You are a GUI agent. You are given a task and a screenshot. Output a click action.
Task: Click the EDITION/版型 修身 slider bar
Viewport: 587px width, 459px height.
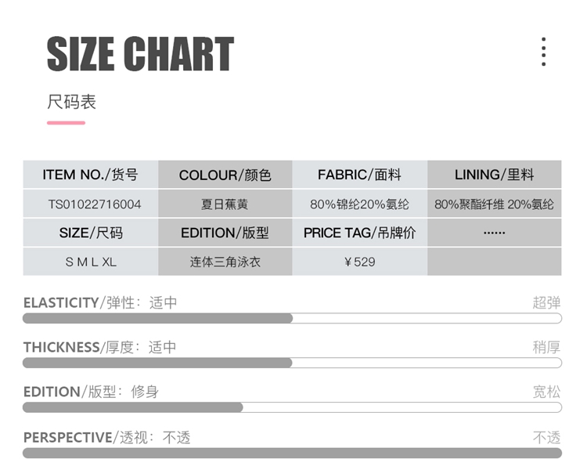click(x=292, y=407)
